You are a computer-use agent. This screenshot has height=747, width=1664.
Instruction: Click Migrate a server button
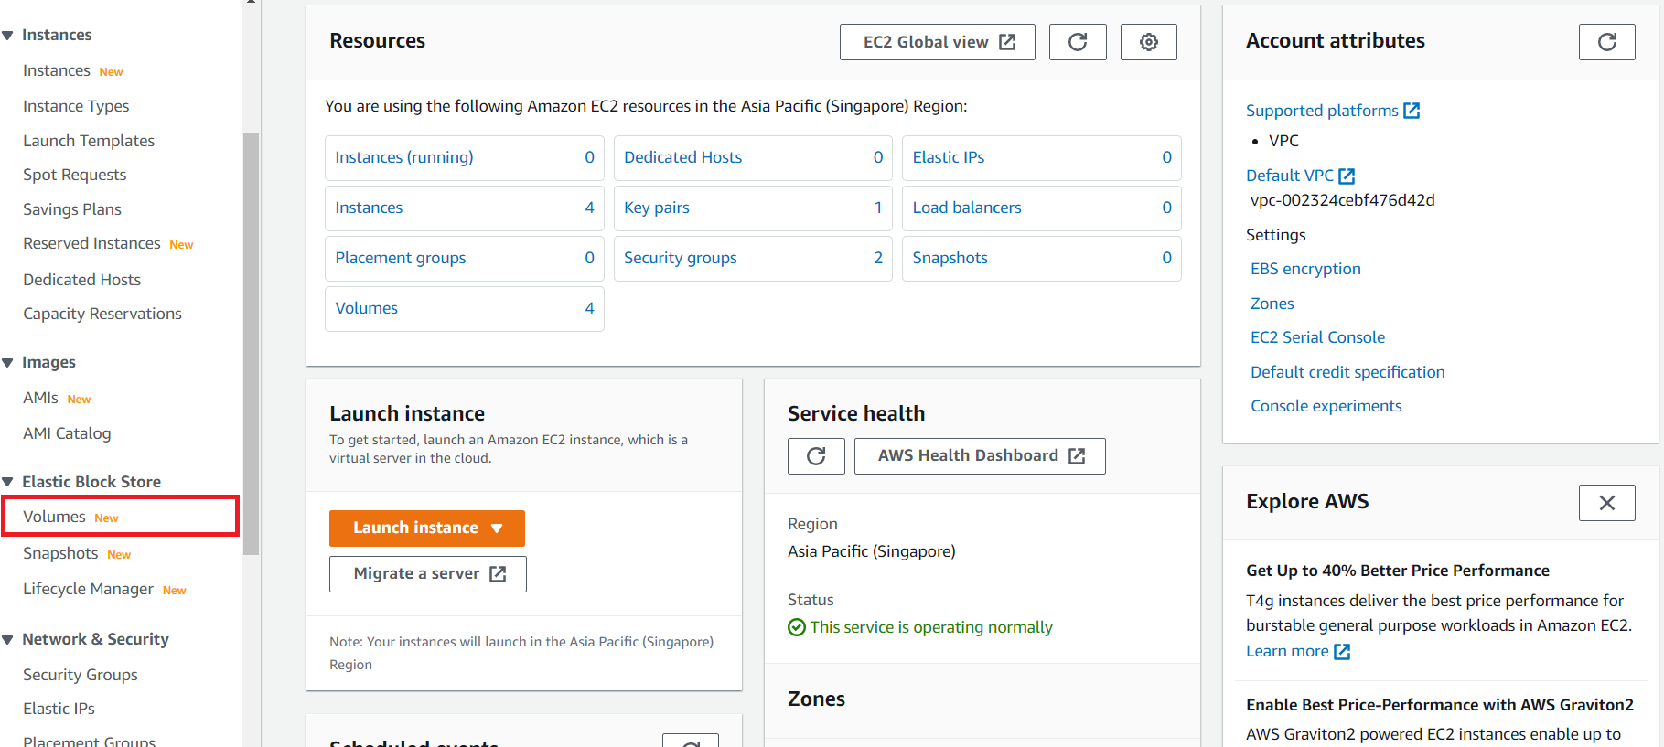(428, 574)
